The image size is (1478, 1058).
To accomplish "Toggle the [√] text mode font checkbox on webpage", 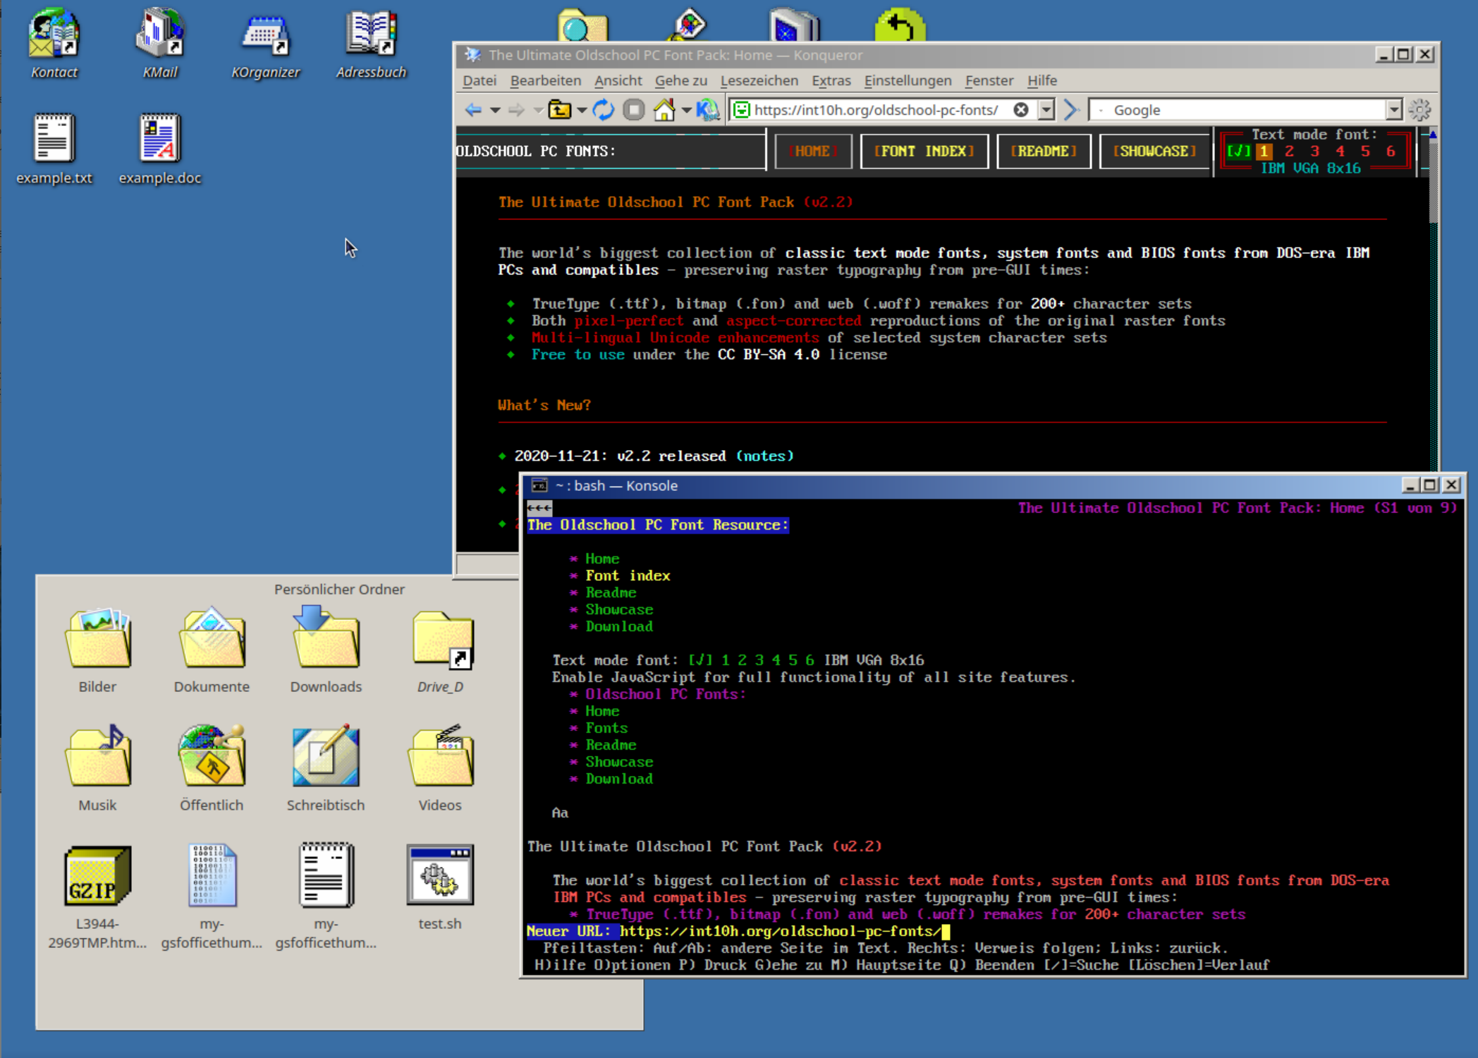I will [x=1239, y=151].
